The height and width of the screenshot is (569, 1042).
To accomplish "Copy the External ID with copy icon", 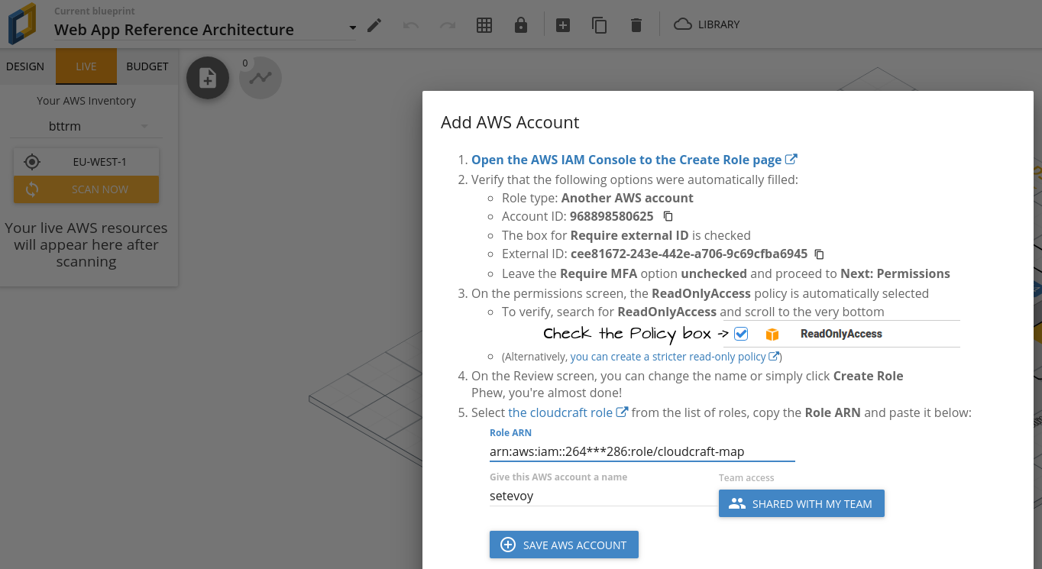I will tap(819, 254).
